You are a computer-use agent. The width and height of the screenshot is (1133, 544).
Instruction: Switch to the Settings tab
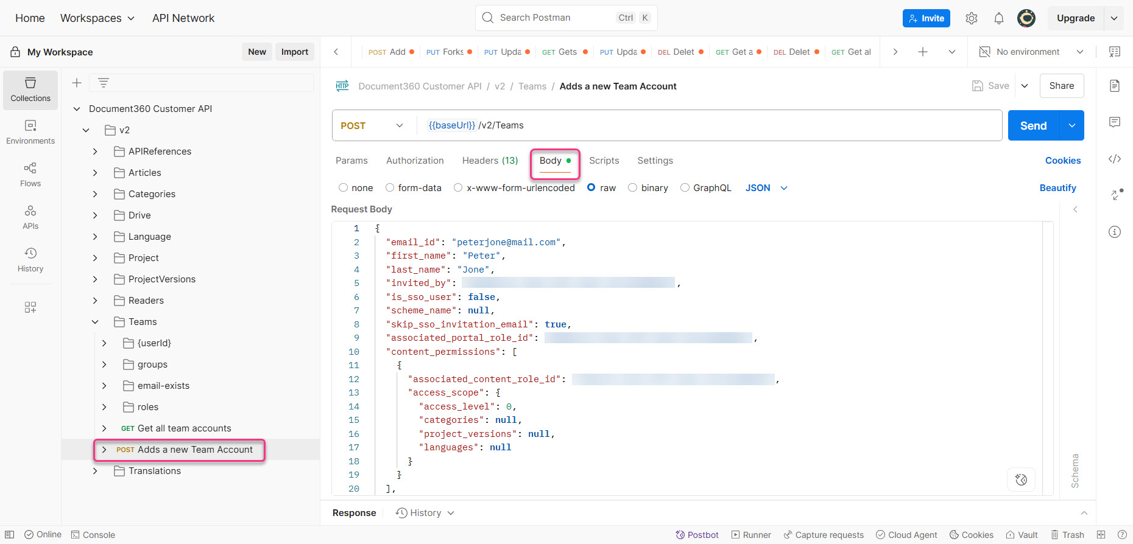click(655, 161)
